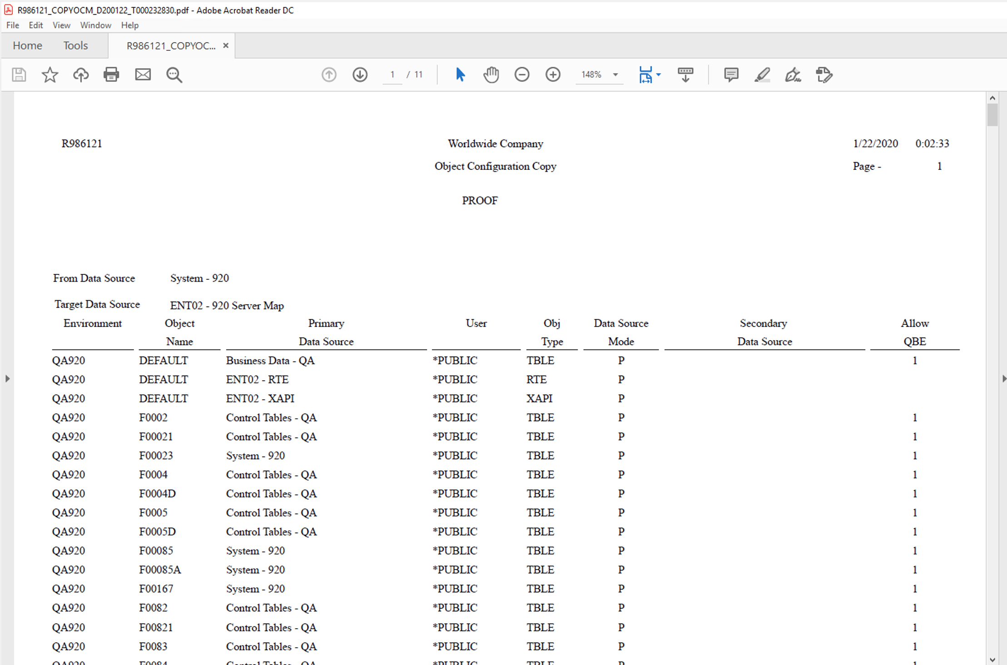The height and width of the screenshot is (665, 1007).
Task: Open the 148% zoom level dropdown
Action: 600,74
